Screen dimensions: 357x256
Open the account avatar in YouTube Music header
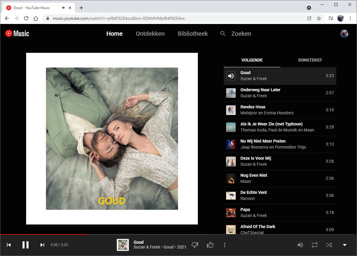344,33
